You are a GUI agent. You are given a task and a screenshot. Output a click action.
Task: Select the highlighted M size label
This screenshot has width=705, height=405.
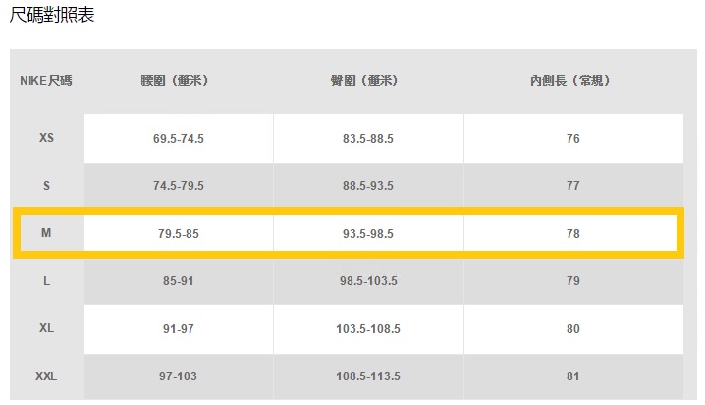(x=46, y=233)
